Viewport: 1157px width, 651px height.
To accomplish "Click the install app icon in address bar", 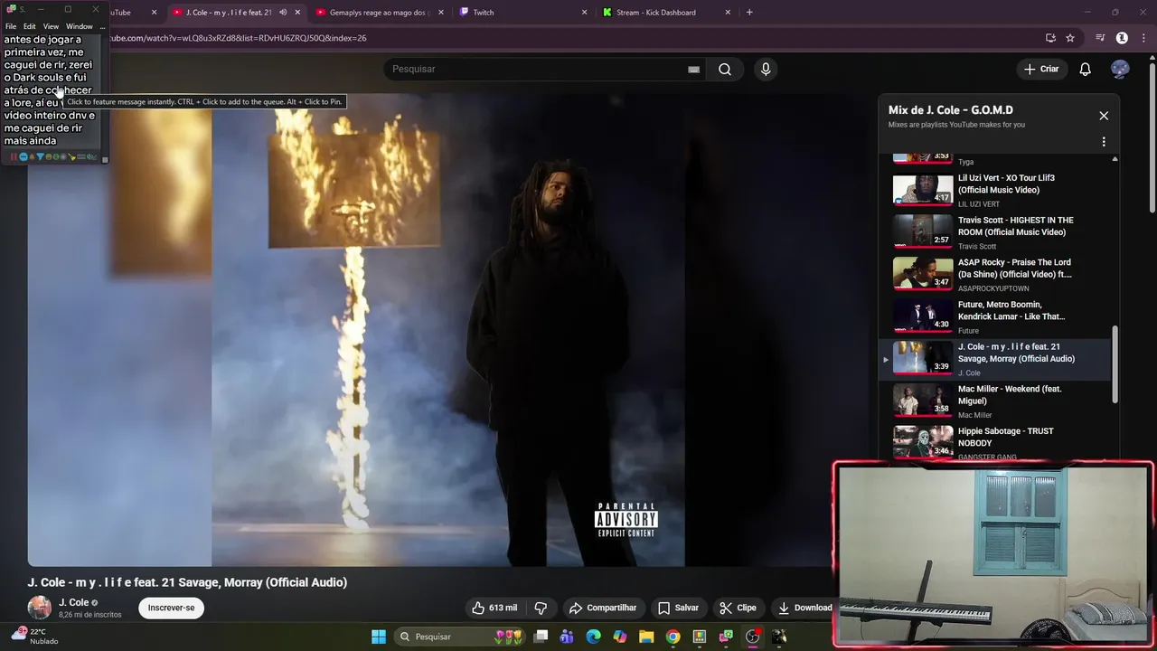I will (1050, 38).
